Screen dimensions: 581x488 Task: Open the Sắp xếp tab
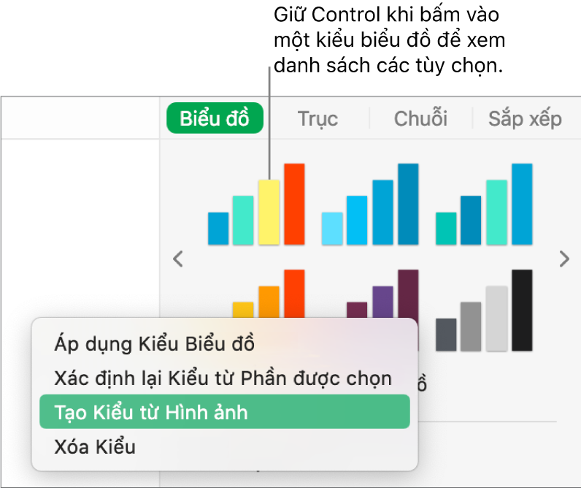(x=525, y=118)
